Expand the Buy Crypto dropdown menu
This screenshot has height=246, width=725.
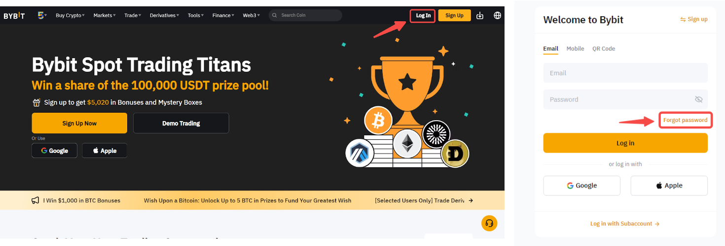[x=70, y=15]
